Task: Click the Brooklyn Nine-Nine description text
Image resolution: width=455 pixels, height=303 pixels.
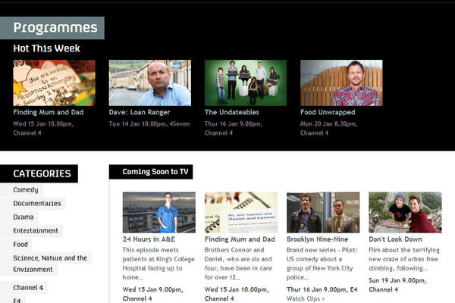Action: tap(322, 264)
